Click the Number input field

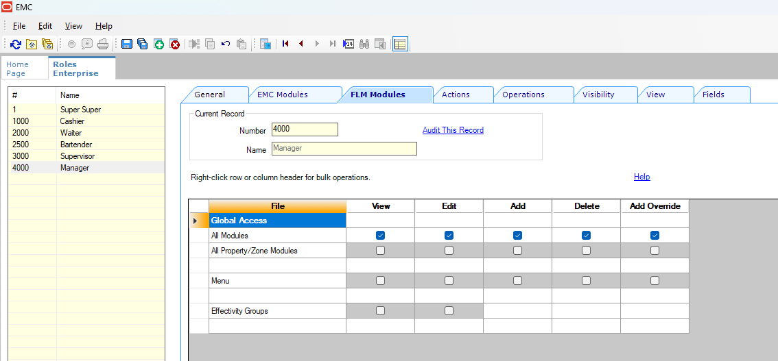305,129
